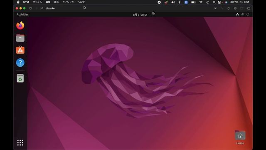
Task: Click the macOS volume menu bar icon
Action: click(173, 2)
